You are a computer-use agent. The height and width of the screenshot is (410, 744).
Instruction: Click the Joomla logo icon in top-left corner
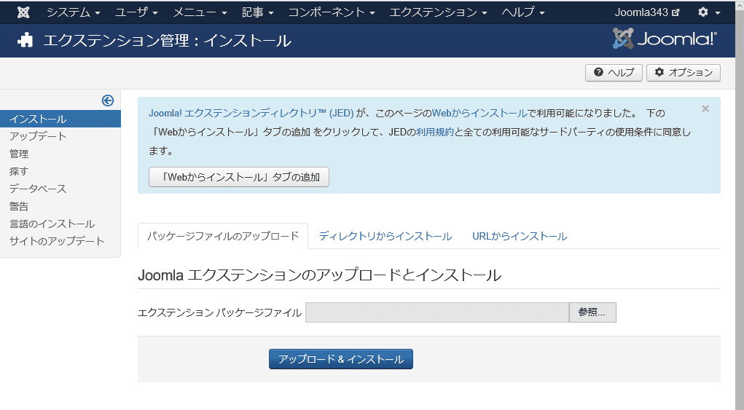click(x=23, y=12)
